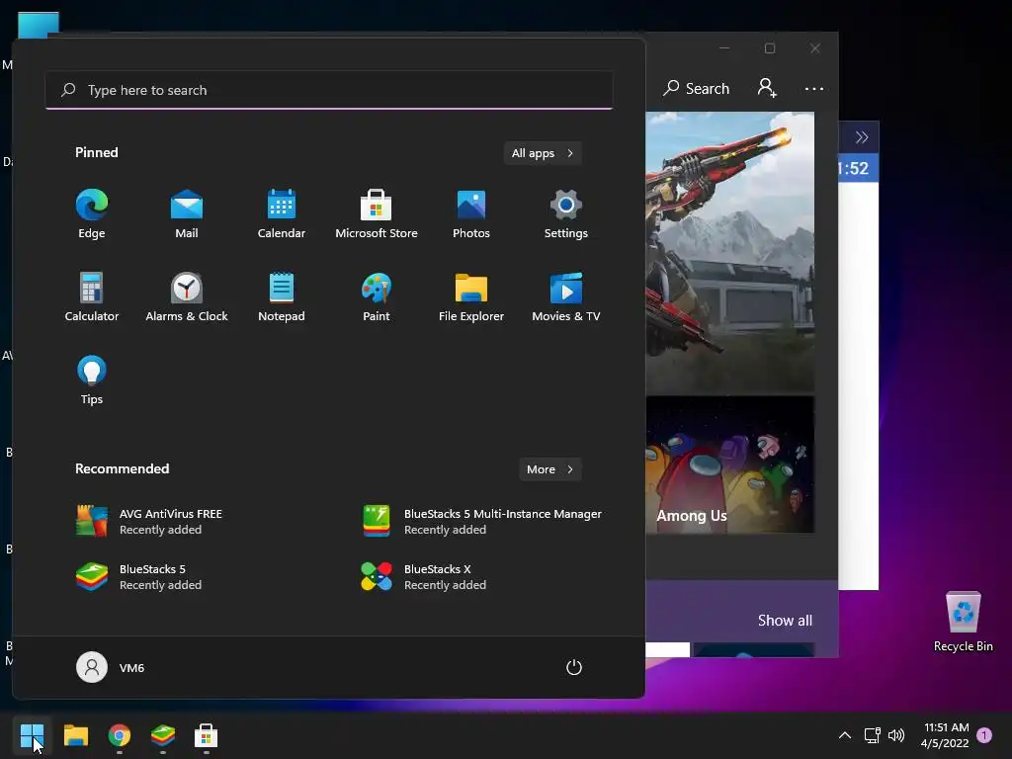
Task: Switch to BlueStacks on the taskbar
Action: tap(163, 735)
